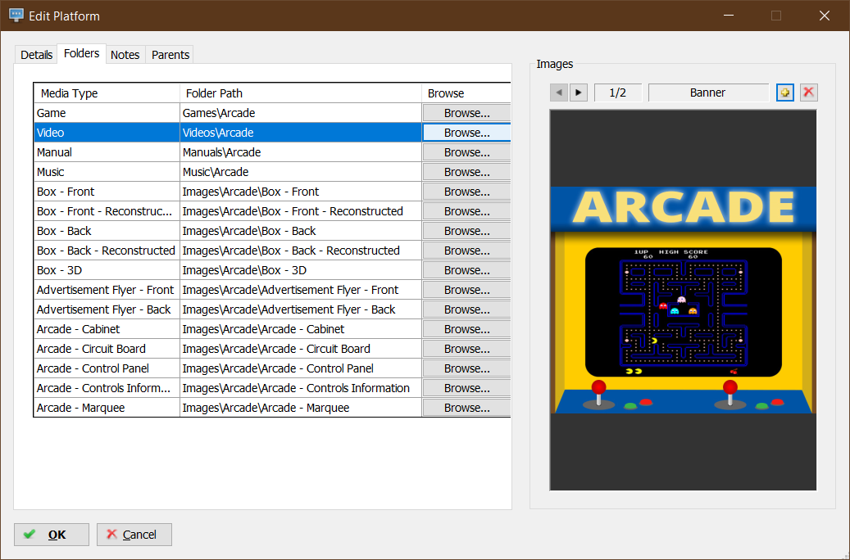Select Arcade - Circuit Board media type cell
This screenshot has width=850, height=560.
[x=107, y=349]
